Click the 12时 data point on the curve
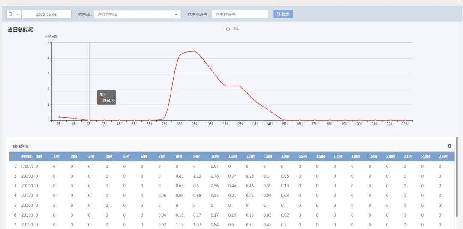This screenshot has height=229, width=463. point(240,86)
